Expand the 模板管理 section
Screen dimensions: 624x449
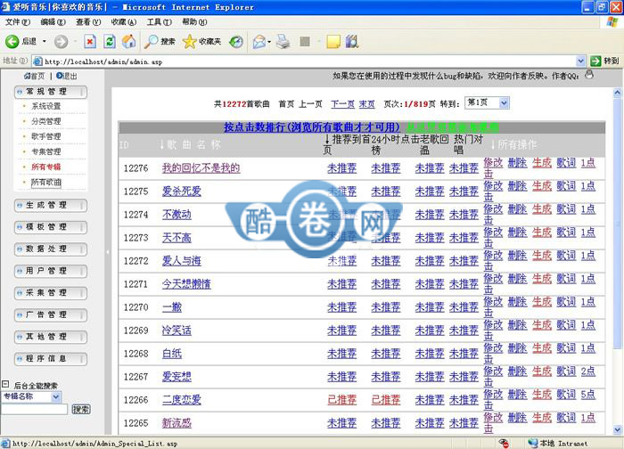pos(51,227)
